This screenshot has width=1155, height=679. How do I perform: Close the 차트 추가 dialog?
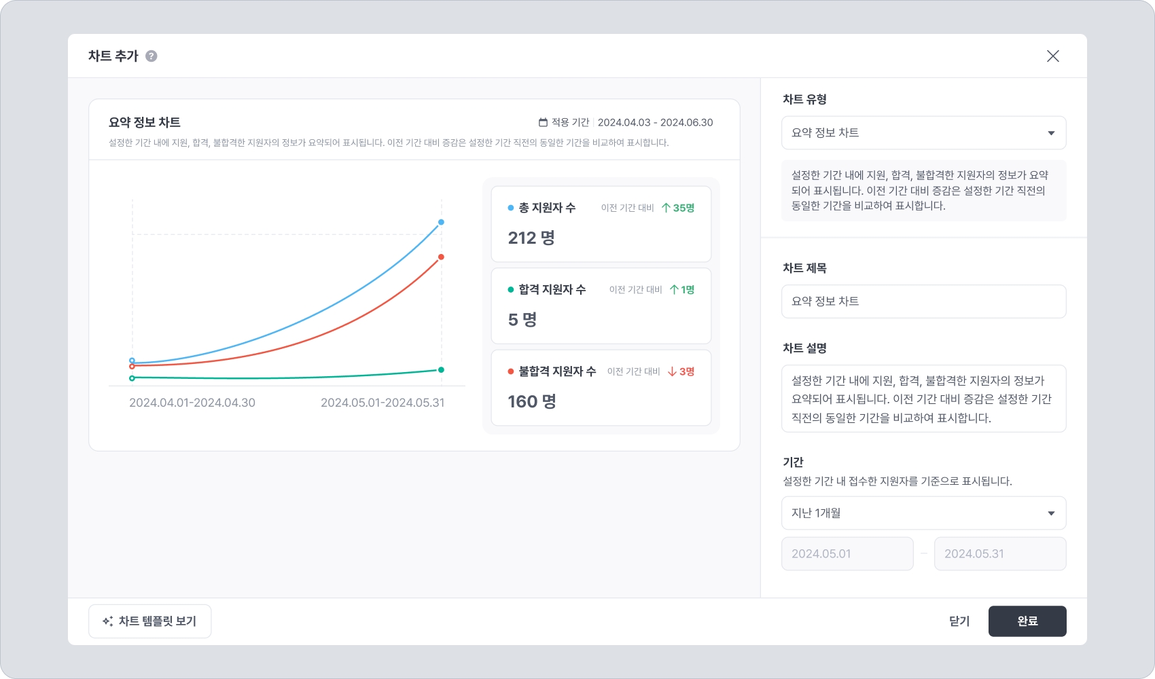1052,56
